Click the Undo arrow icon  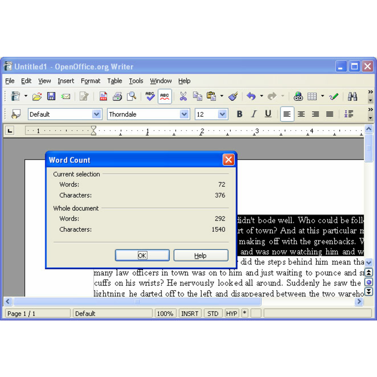[251, 96]
